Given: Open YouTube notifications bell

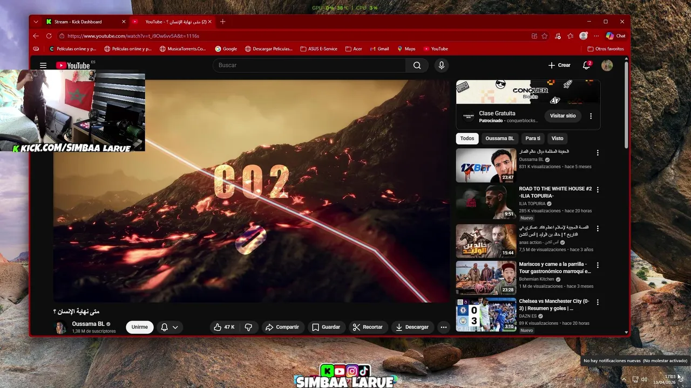Looking at the screenshot, I should 586,65.
